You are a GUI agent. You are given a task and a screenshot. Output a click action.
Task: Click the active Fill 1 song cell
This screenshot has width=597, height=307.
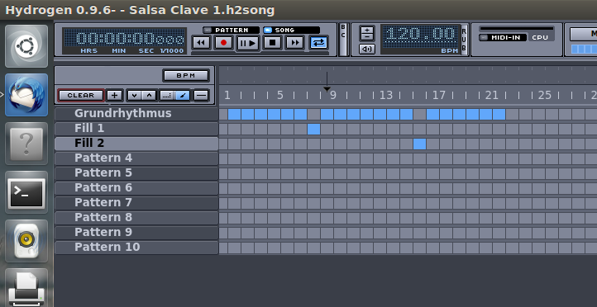click(313, 130)
